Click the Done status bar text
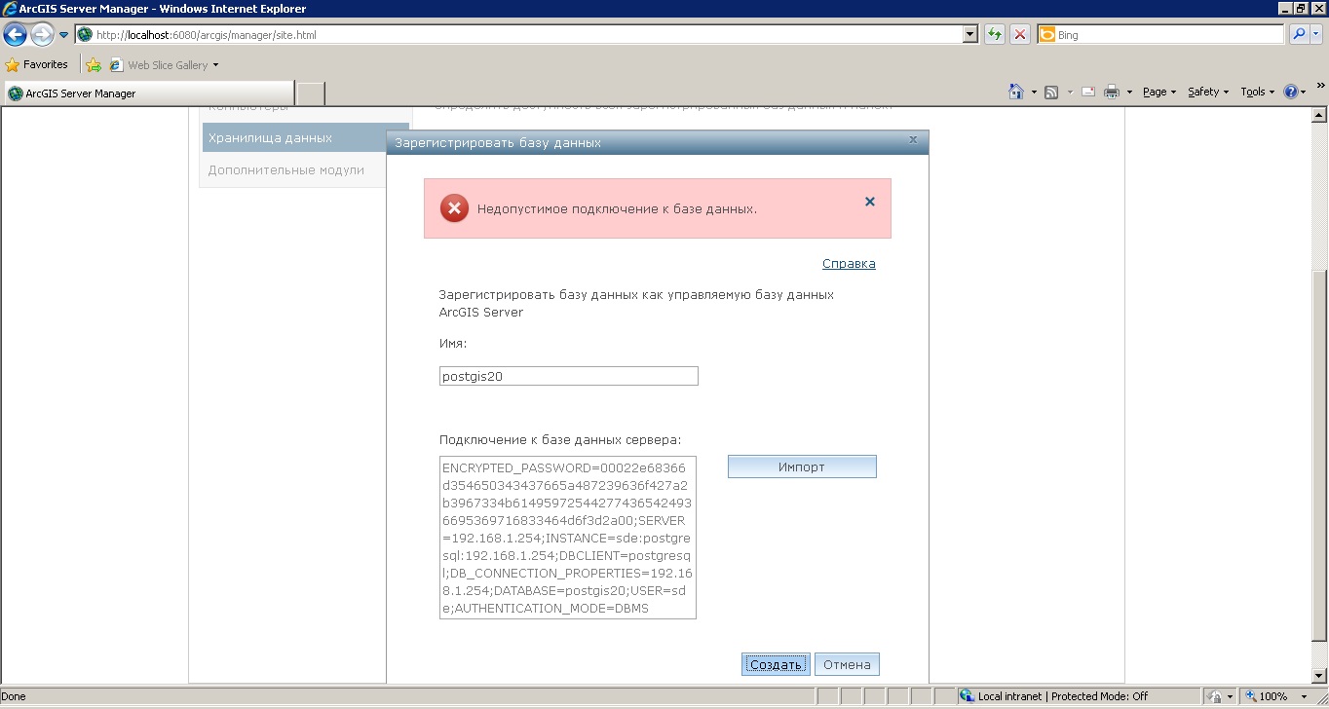The image size is (1329, 709). click(15, 696)
